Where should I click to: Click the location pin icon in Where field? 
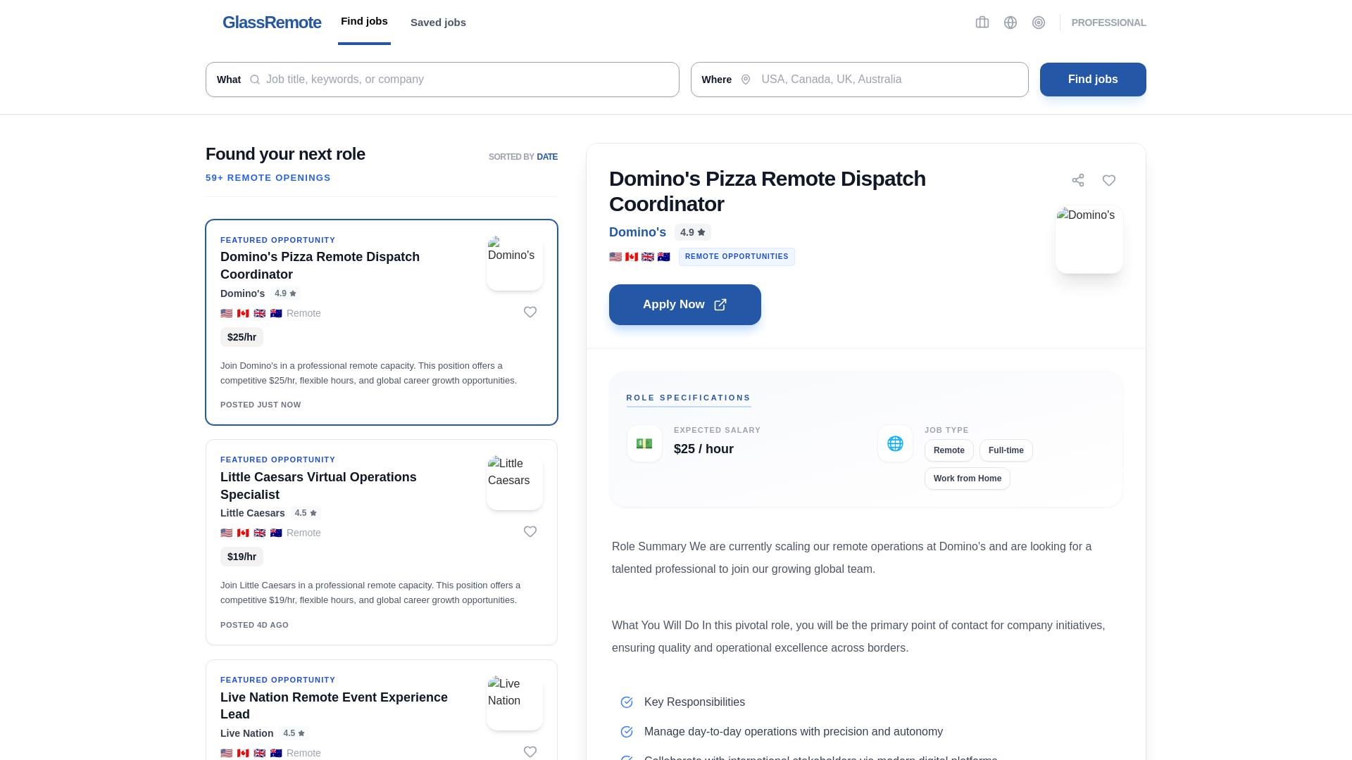[746, 80]
